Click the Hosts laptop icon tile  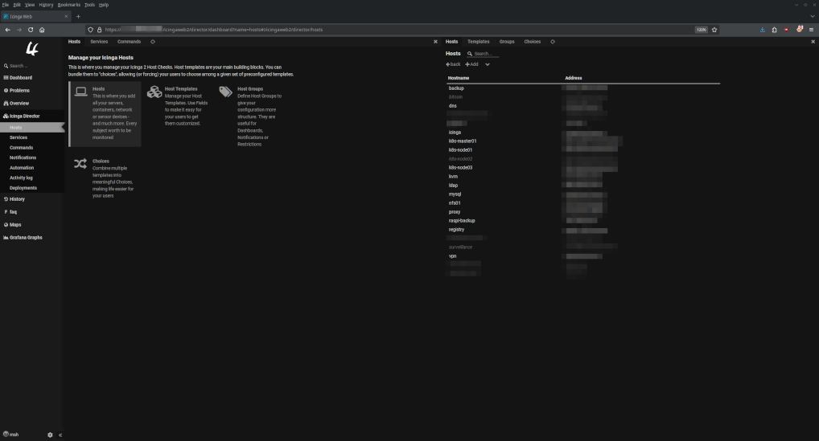81,92
